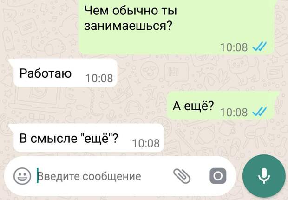Tap blue read checkmarks on "А ещё?"
The height and width of the screenshot is (200, 288).
[260, 112]
